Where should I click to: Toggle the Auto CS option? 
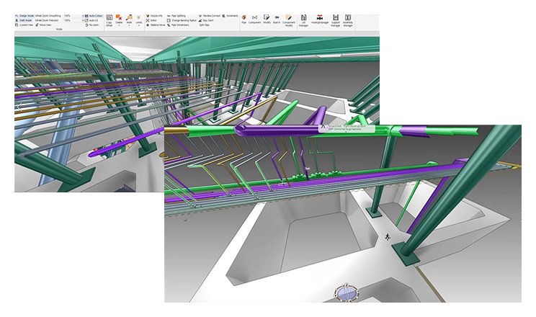point(92,20)
